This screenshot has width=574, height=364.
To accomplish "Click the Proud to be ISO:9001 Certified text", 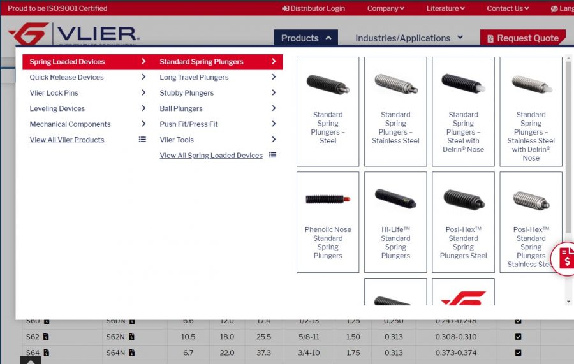I will click(x=57, y=8).
